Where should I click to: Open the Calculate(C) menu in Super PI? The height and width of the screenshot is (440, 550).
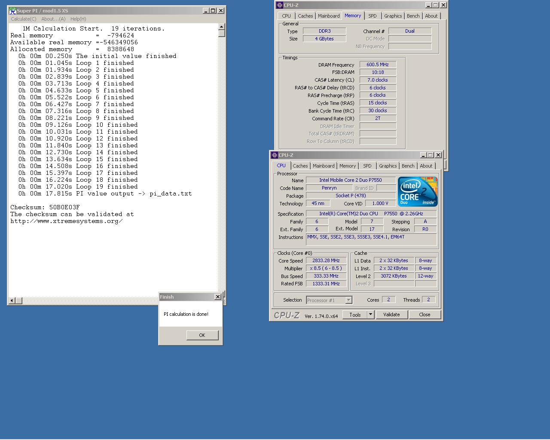tap(24, 19)
